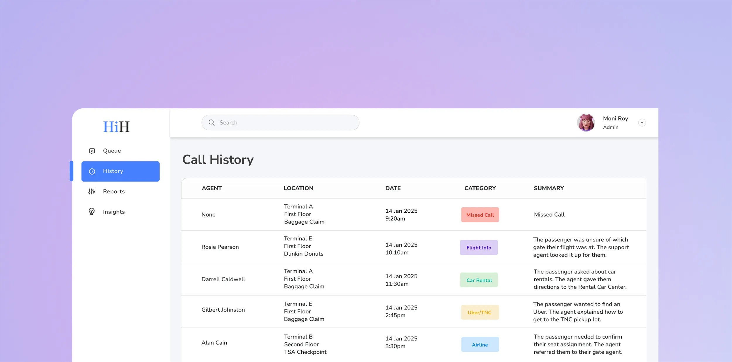
Task: Open Moni Roy's avatar picture
Action: (586, 123)
